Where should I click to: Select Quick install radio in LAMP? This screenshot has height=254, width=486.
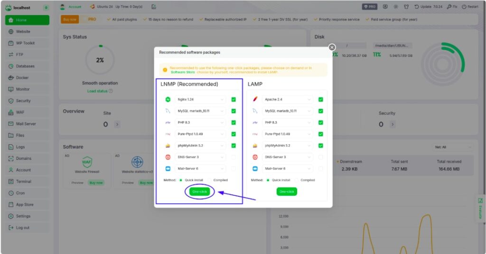(x=268, y=180)
